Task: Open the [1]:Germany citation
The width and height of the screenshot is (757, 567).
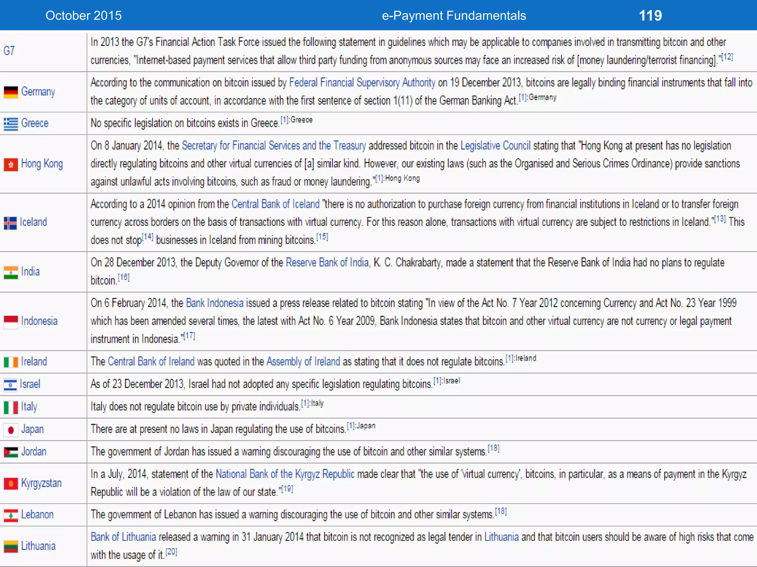Action: (x=538, y=98)
